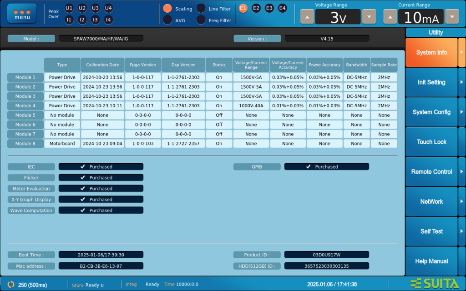Viewport: 466px width, 291px height.
Task: Open the Init Setting utility tab
Action: (x=431, y=82)
